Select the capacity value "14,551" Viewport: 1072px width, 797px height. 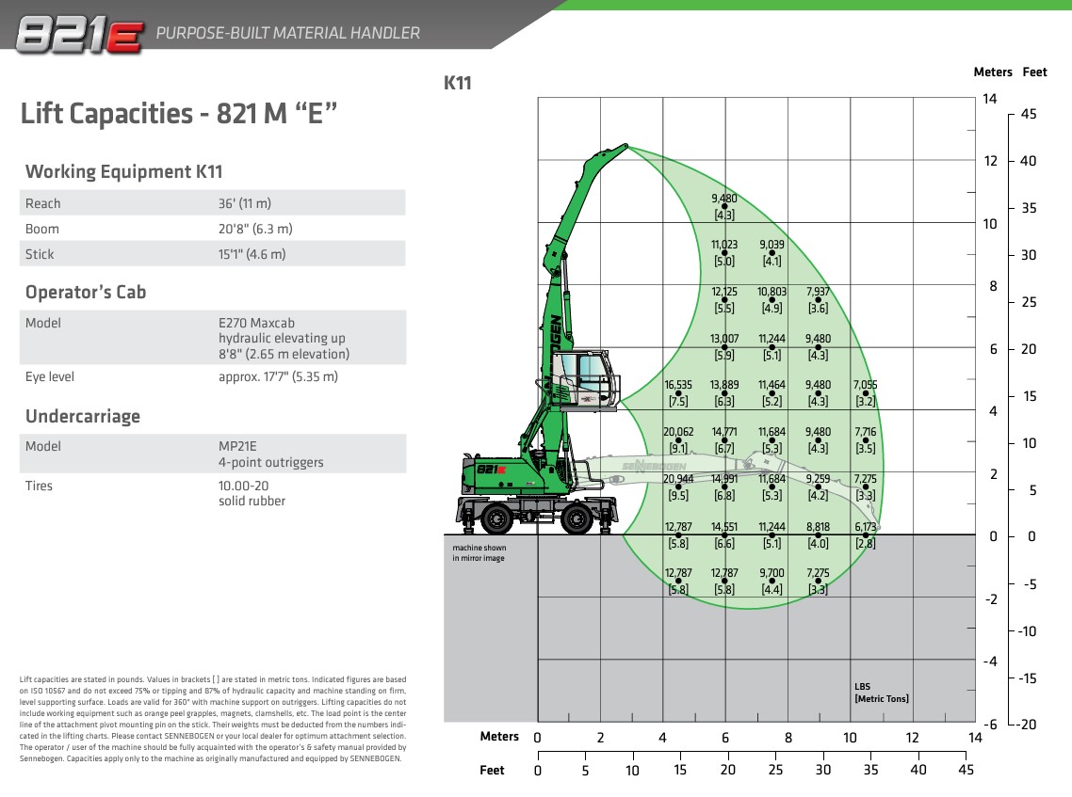click(x=724, y=527)
